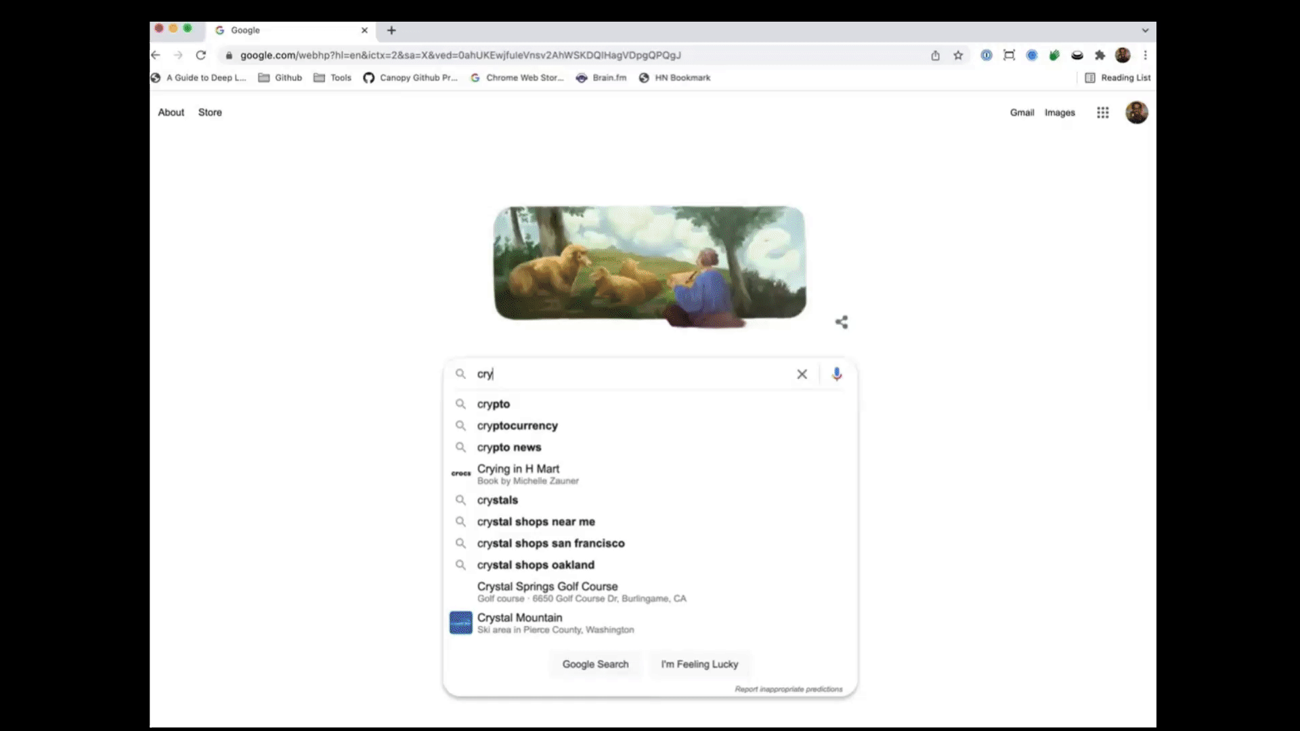Screen dimensions: 1300x731
Task: Open the 1Password extension icon
Action: [x=987, y=56]
